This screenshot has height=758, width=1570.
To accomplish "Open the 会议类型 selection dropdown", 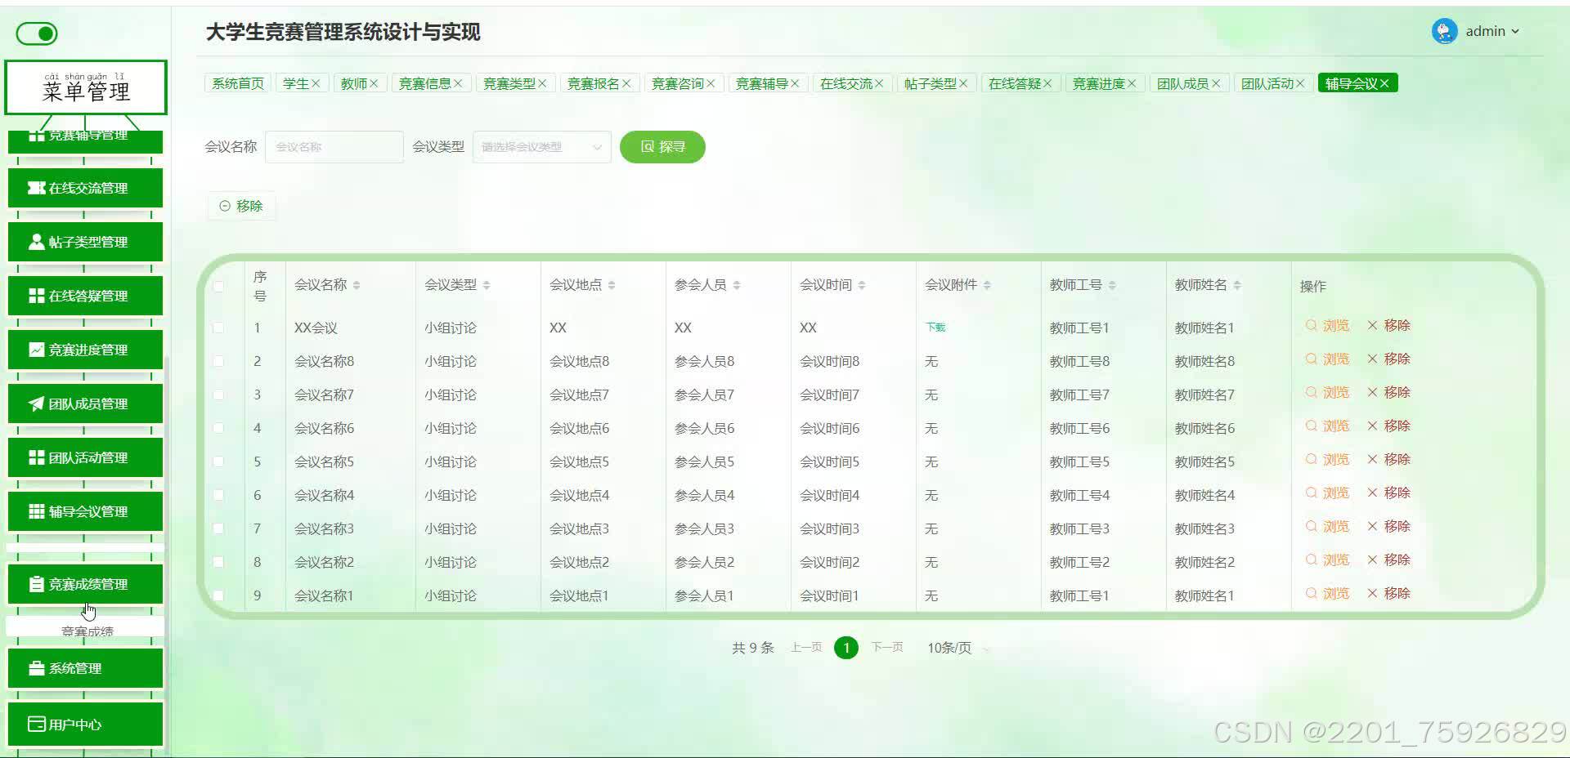I will tap(541, 147).
